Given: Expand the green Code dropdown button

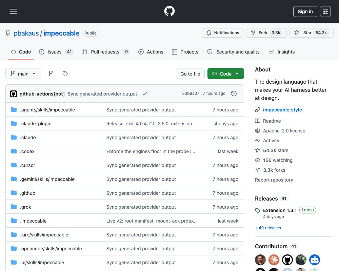Looking at the screenshot, I should pos(226,74).
